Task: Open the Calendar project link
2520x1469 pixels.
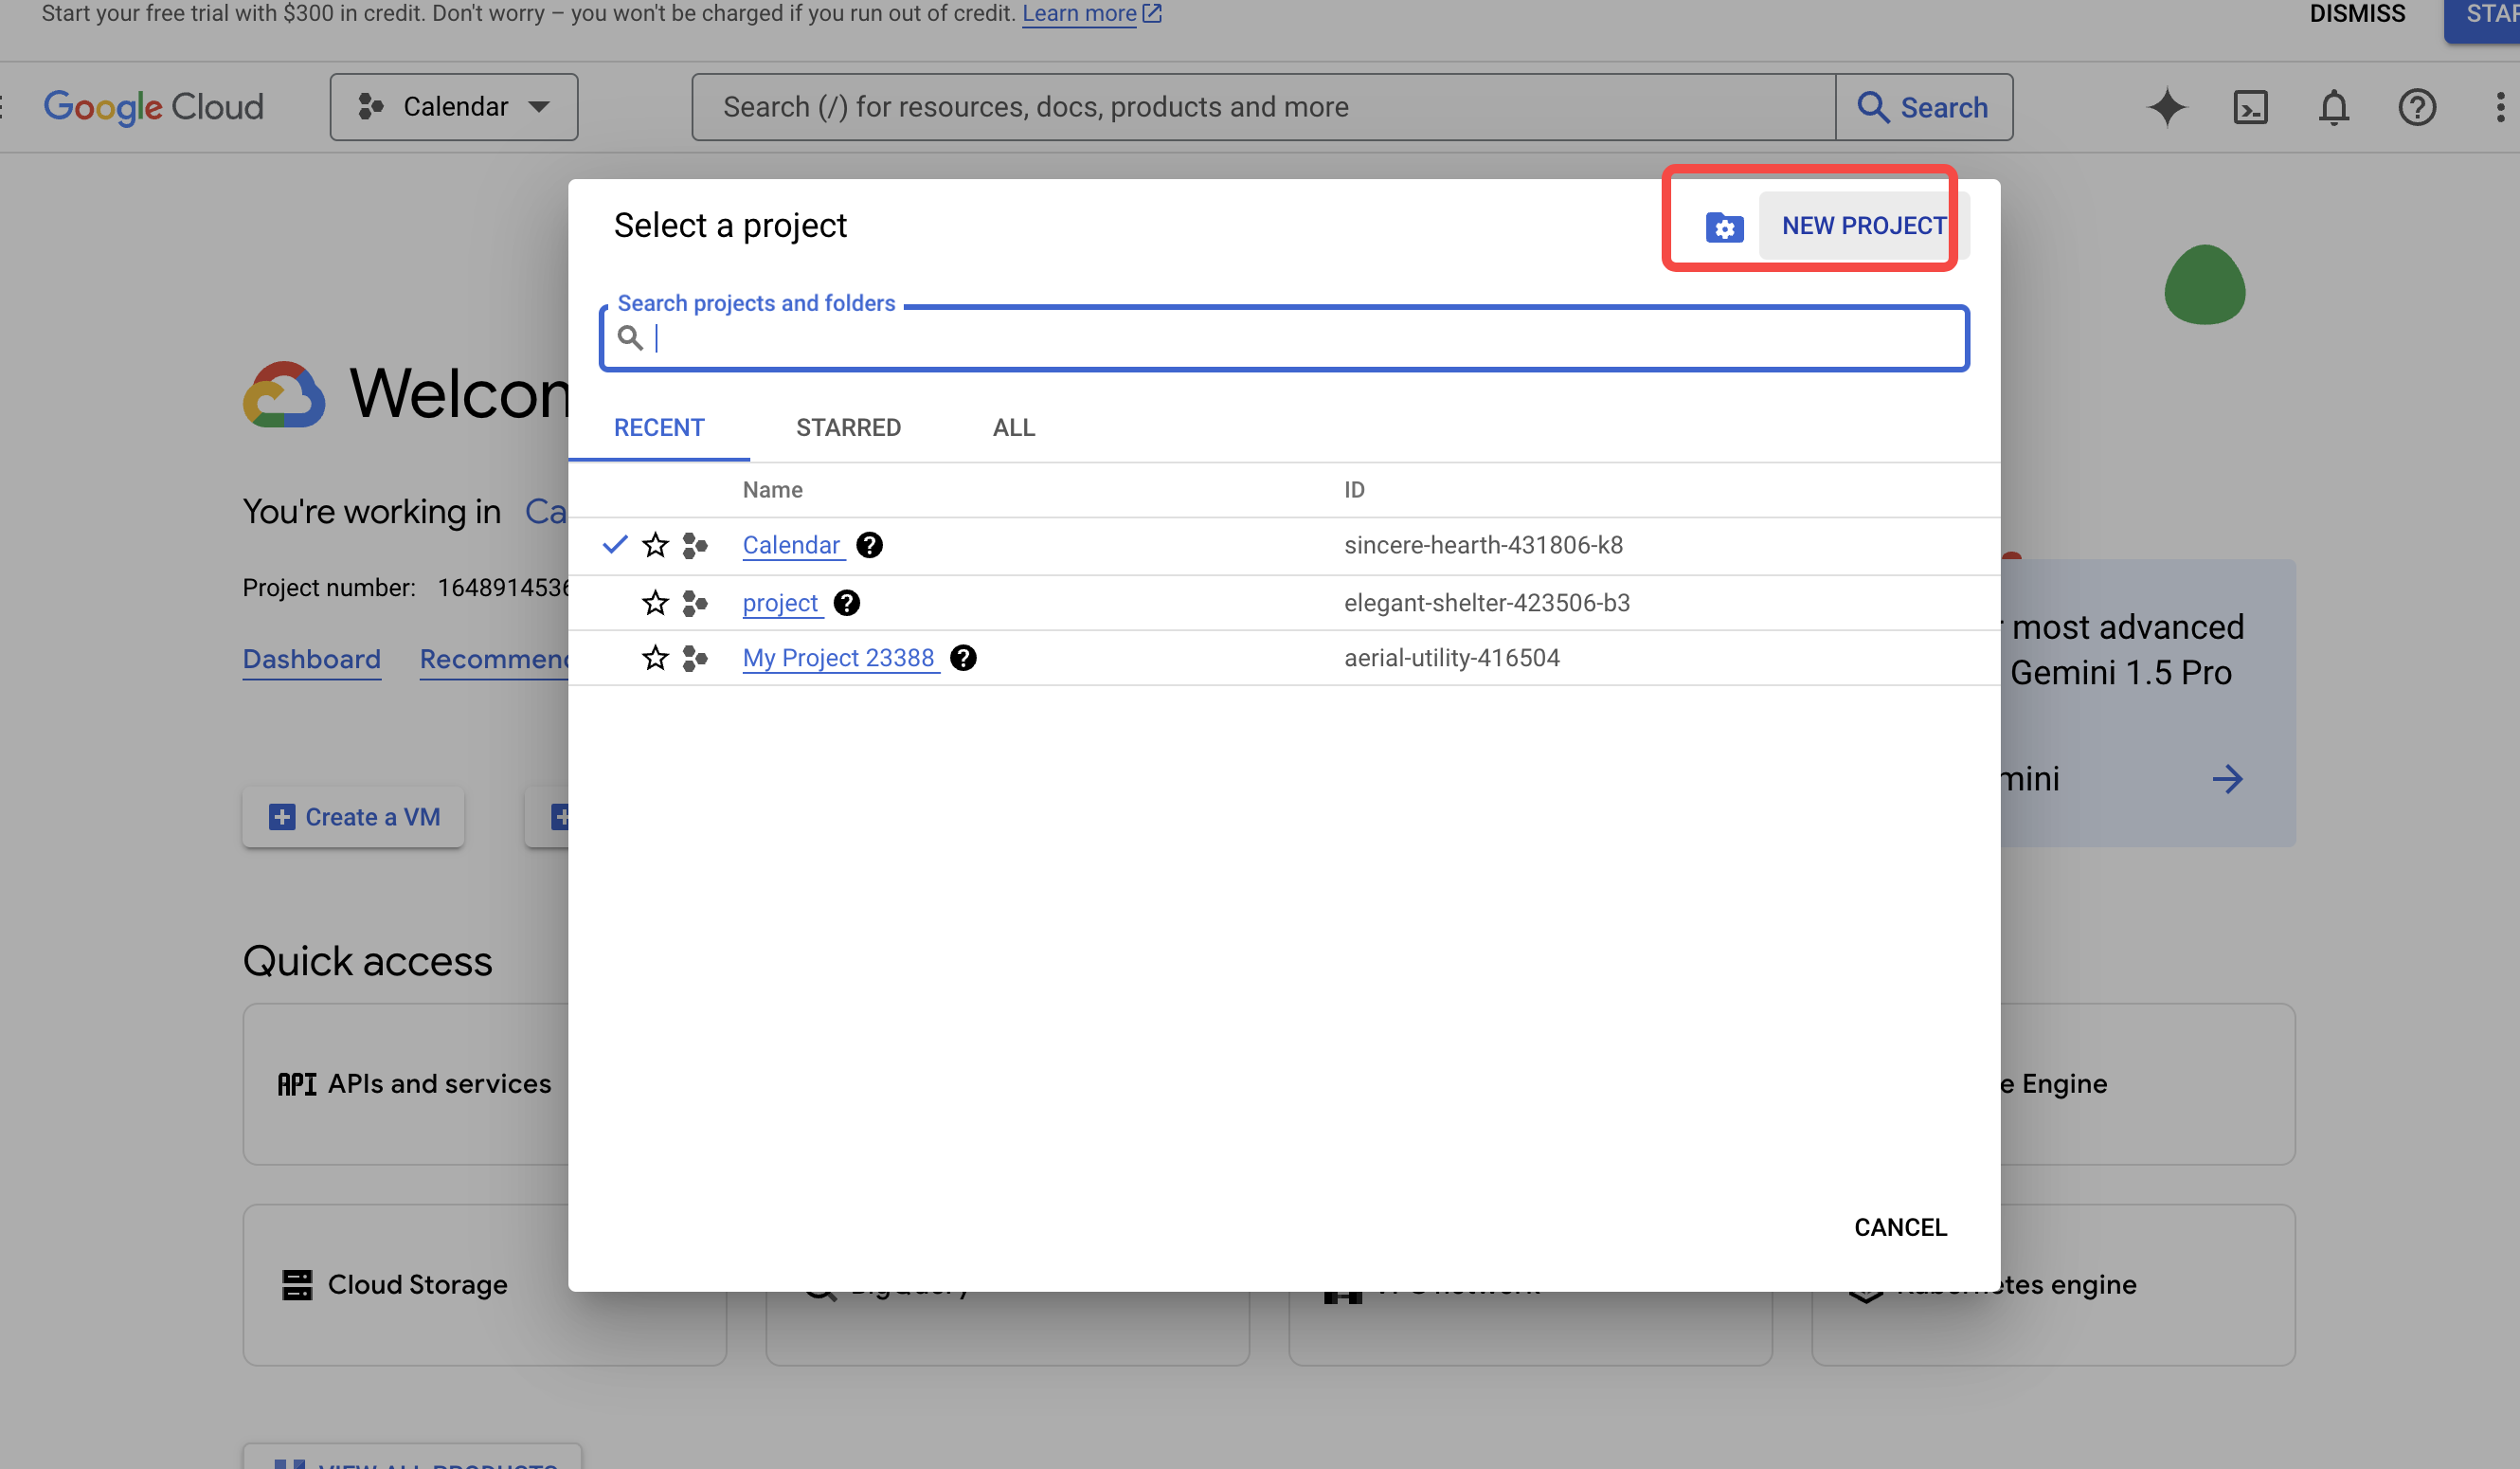Action: (791, 544)
